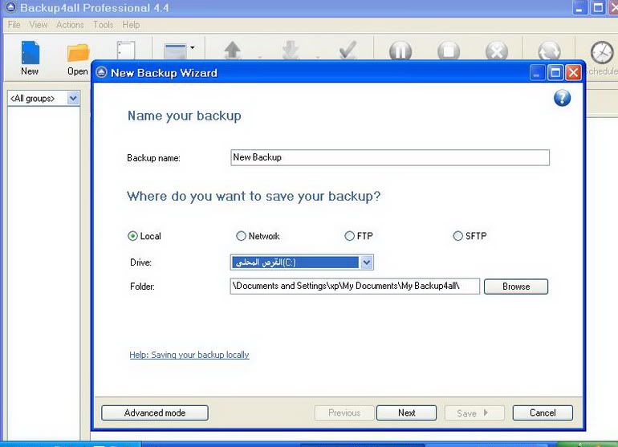Click the Stop toolbar icon

pyautogui.click(x=449, y=51)
